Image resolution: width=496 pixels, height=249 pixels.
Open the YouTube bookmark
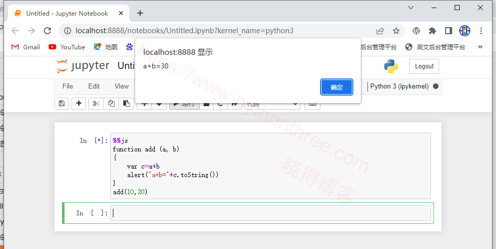click(x=67, y=47)
